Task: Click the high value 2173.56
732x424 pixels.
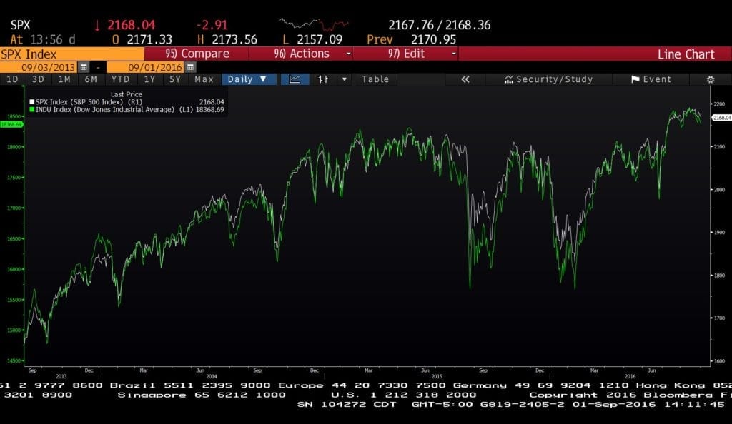Action: click(234, 39)
